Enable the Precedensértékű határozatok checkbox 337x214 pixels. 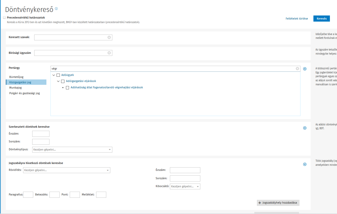point(4,18)
